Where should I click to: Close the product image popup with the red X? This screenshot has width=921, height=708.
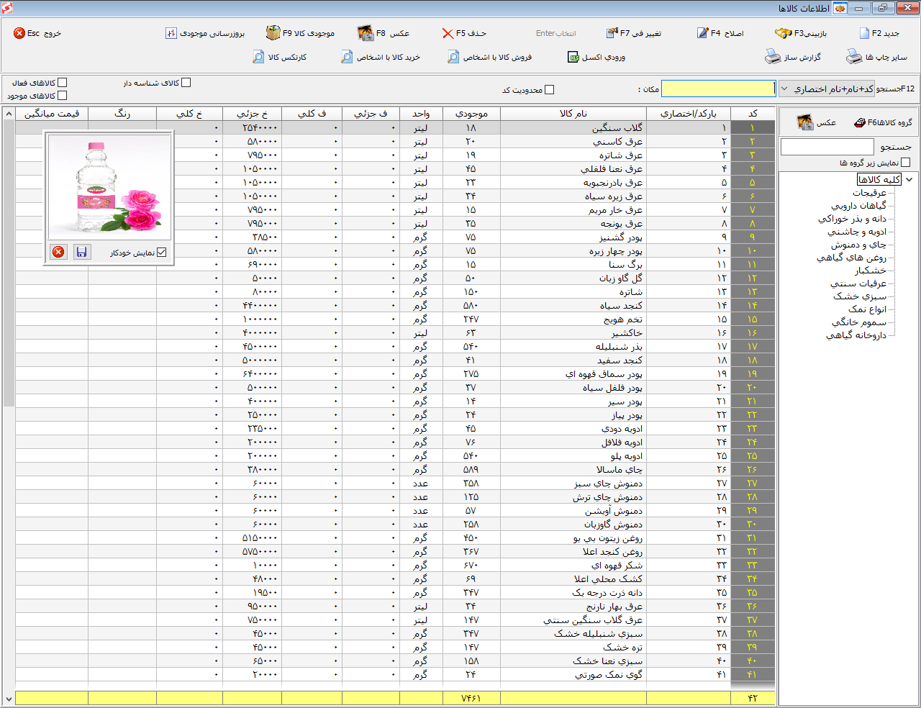59,252
